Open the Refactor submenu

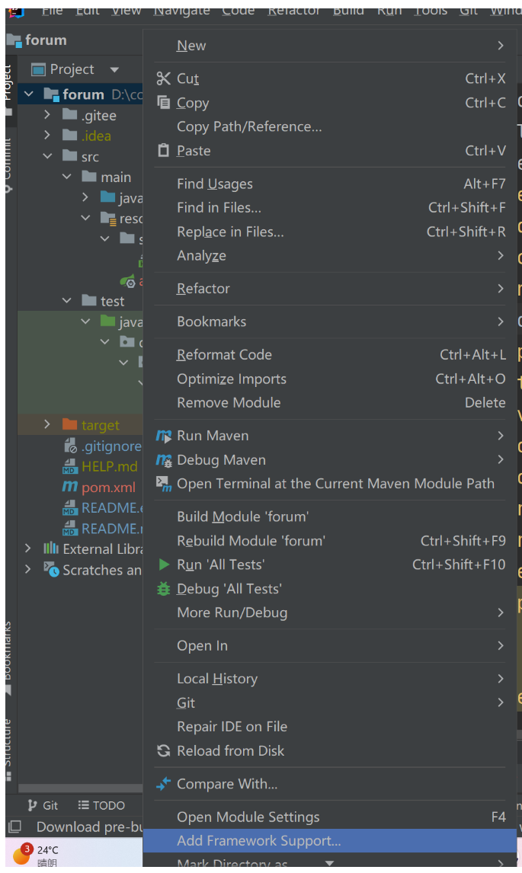330,289
